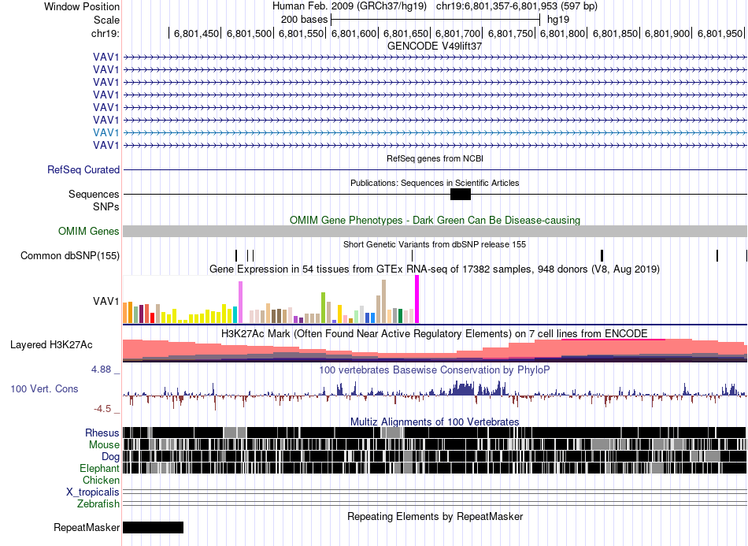Click the H3K27Ac Mark track title
This screenshot has width=748, height=546.
[435, 333]
